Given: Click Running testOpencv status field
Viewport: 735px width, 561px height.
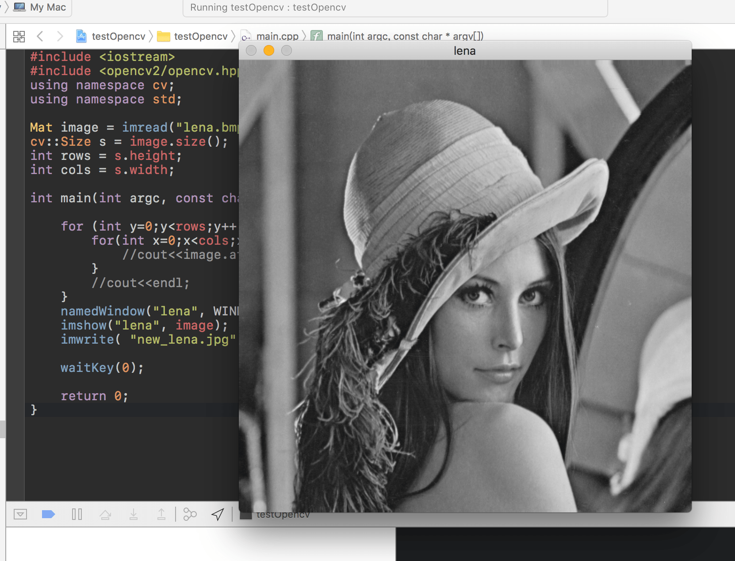Looking at the screenshot, I should [x=395, y=8].
